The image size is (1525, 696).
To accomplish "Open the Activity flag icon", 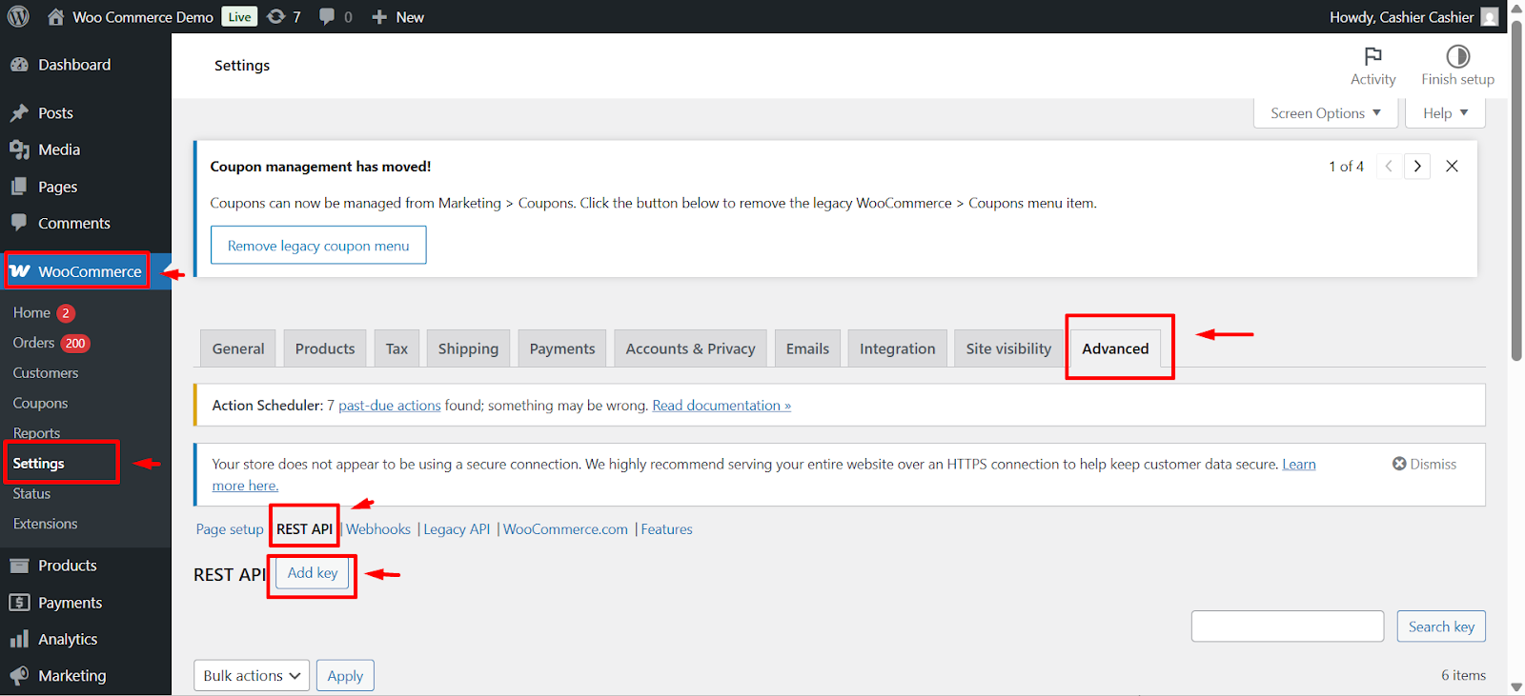I will [x=1372, y=56].
